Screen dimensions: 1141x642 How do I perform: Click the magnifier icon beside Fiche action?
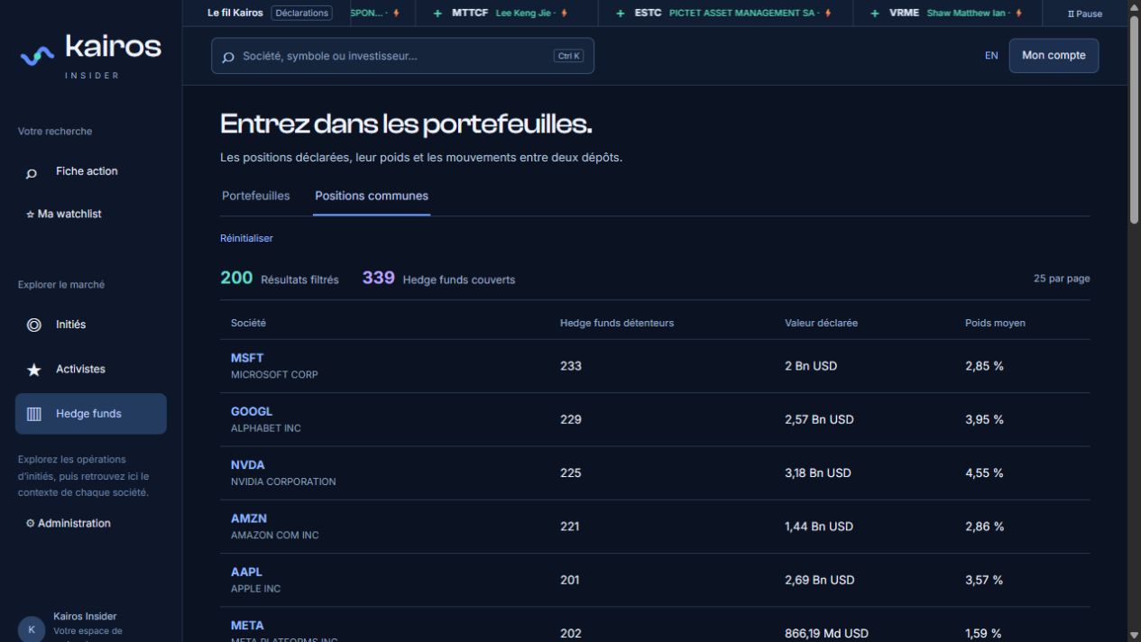32,172
